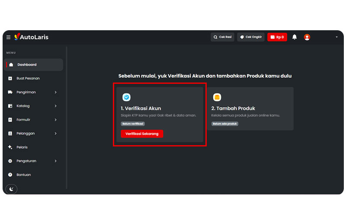Open the notification bell
Image resolution: width=346 pixels, height=216 pixels.
click(x=295, y=37)
